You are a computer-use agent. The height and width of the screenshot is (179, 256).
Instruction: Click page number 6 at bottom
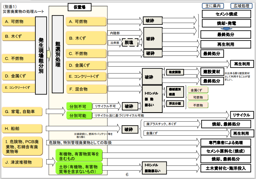click(127, 175)
